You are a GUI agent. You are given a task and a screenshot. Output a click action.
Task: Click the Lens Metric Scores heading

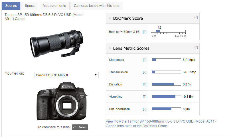(x=131, y=48)
